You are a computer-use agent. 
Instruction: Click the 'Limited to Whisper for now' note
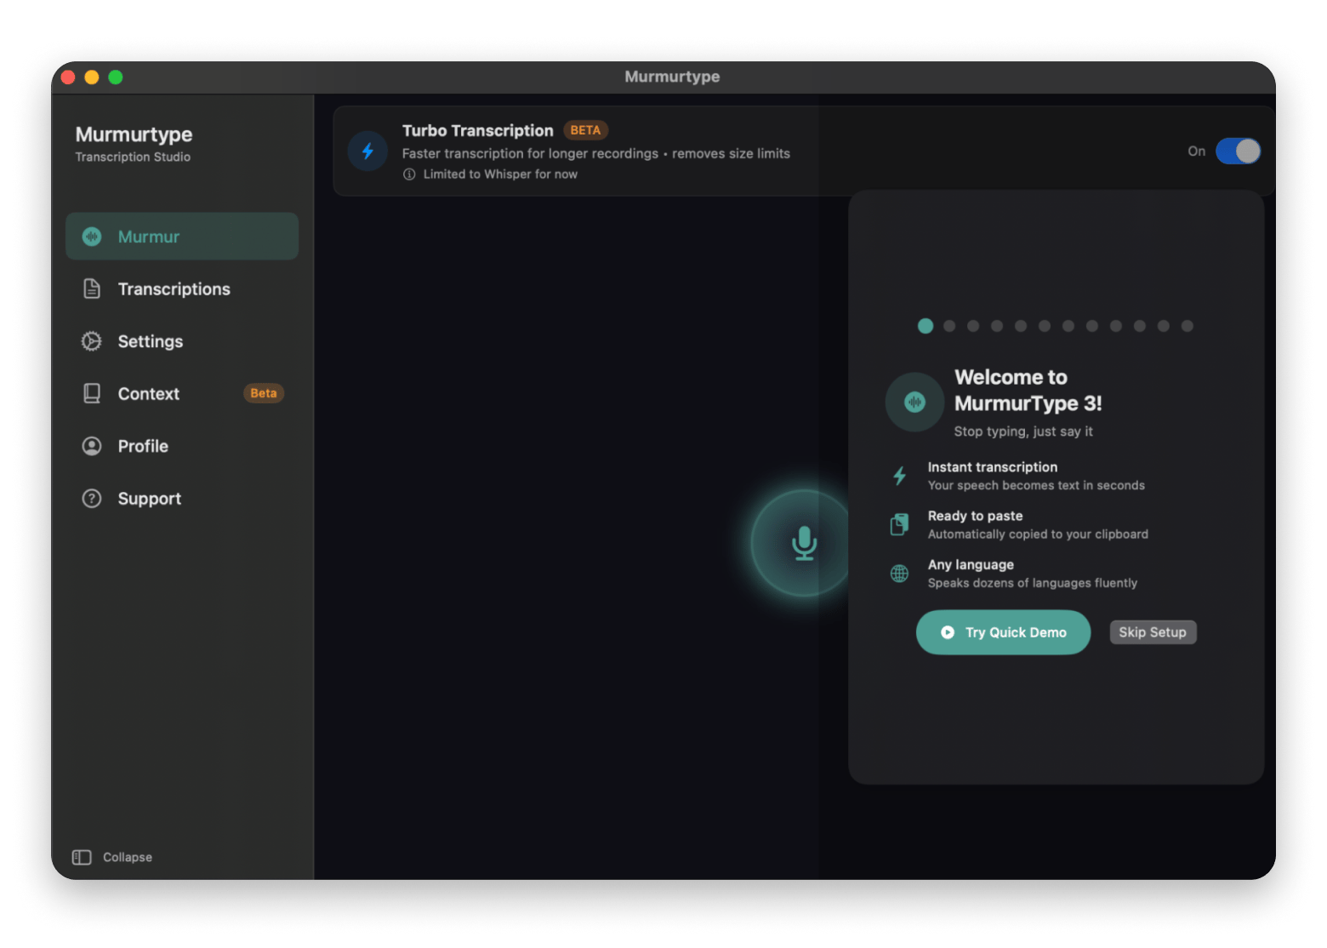(500, 174)
